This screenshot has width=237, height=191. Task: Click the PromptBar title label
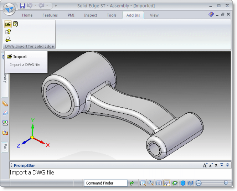[x=24, y=165]
